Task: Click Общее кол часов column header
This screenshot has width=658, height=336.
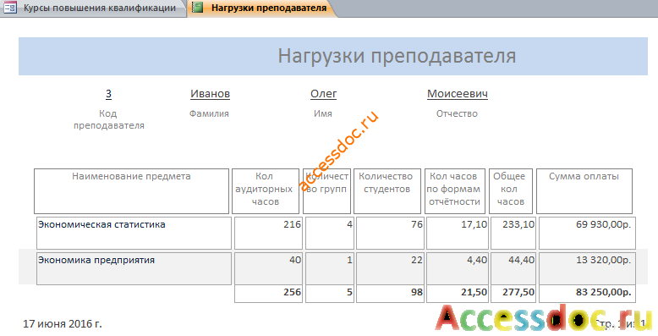Action: pos(511,191)
